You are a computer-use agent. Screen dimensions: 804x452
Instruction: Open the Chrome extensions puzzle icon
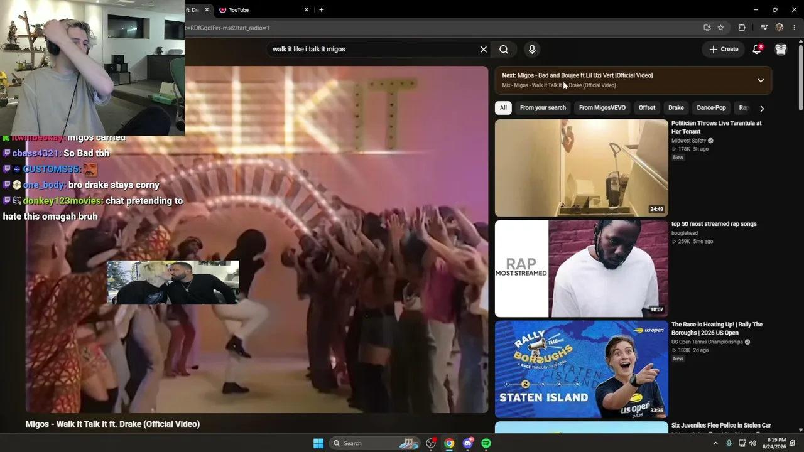tap(742, 28)
